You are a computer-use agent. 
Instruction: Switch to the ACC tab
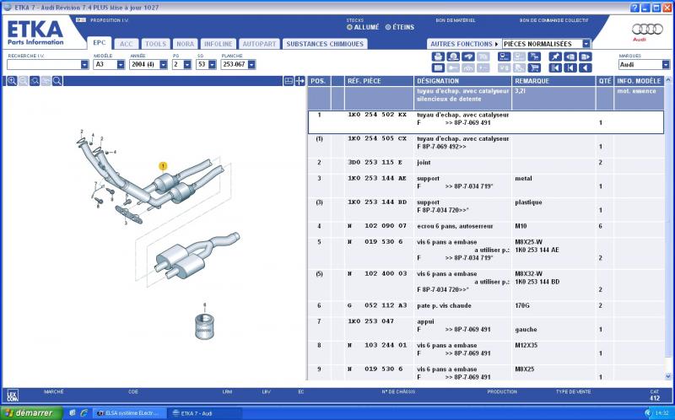click(x=126, y=44)
